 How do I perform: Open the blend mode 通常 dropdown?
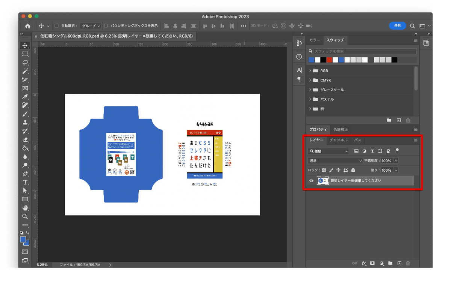[x=335, y=160]
